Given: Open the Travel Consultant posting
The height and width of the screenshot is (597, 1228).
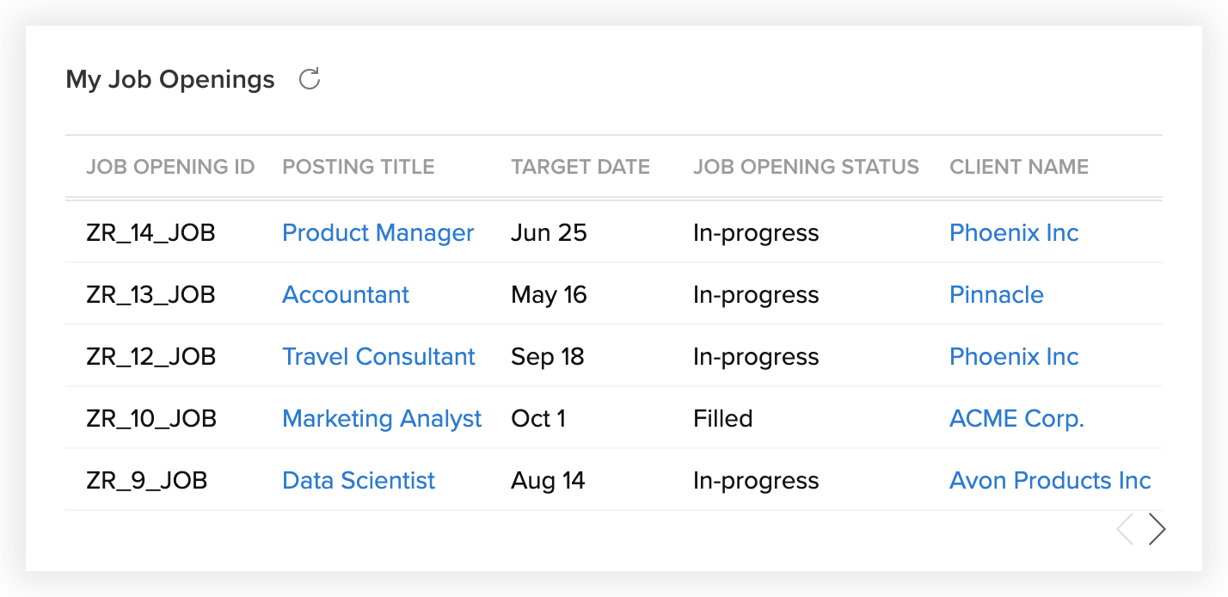Looking at the screenshot, I should [x=378, y=357].
